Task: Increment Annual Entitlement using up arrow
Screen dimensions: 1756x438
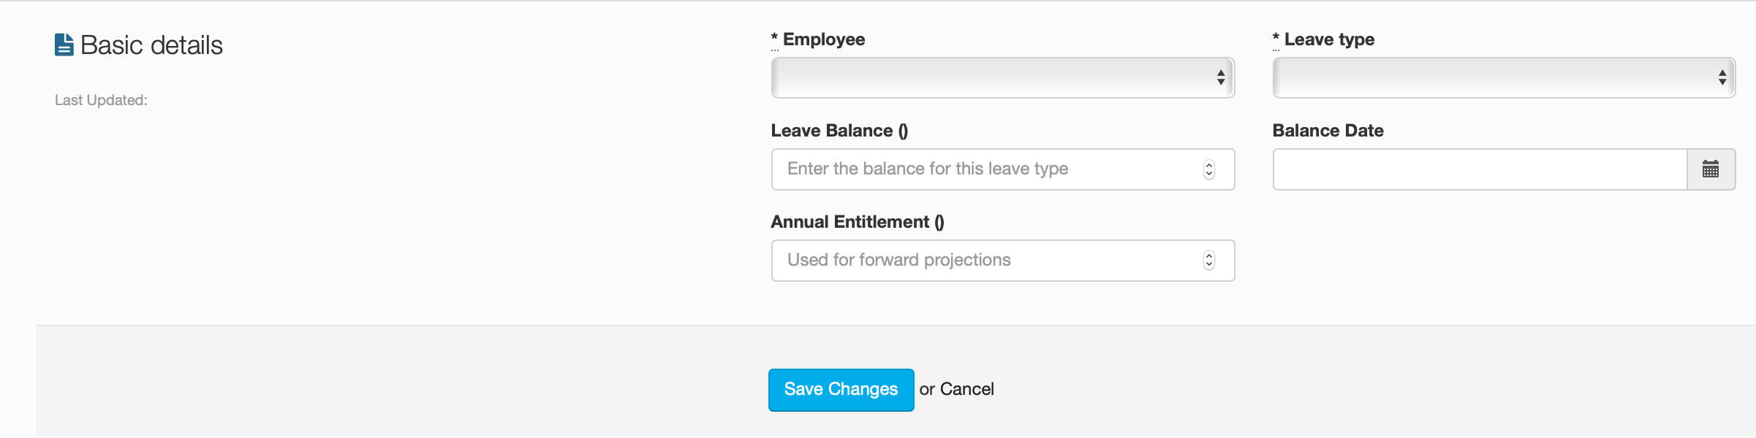Action: click(1209, 256)
